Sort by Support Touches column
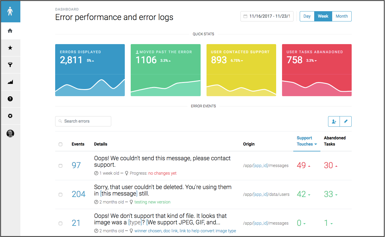The height and width of the screenshot is (237, 385). coord(307,141)
